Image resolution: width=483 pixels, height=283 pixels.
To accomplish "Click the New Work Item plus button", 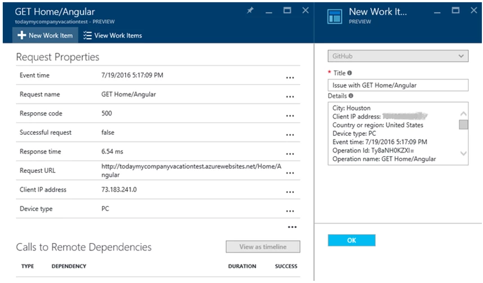I will click(x=45, y=35).
